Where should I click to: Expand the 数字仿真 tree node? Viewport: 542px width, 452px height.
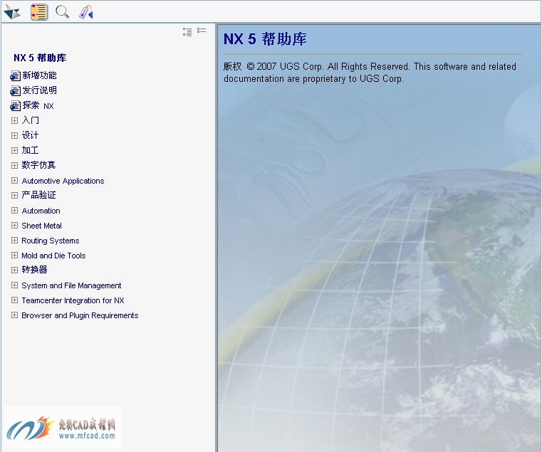(14, 166)
